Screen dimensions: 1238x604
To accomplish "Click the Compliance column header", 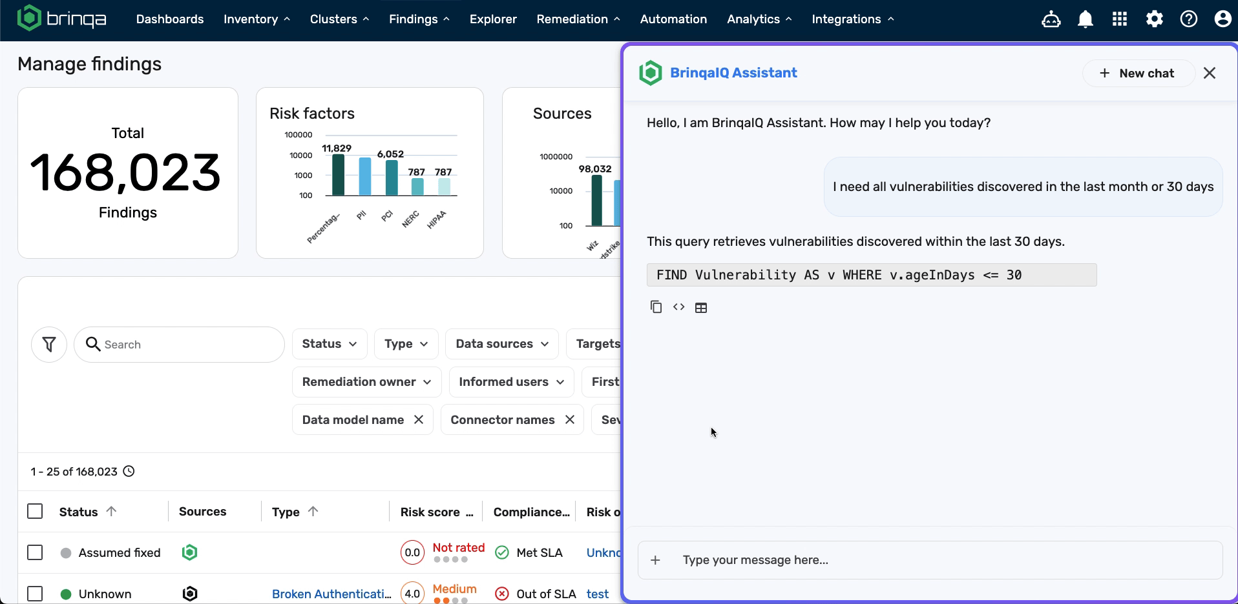I will (531, 512).
